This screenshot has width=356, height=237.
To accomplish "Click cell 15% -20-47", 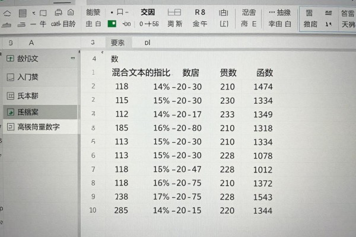I will (177, 169).
